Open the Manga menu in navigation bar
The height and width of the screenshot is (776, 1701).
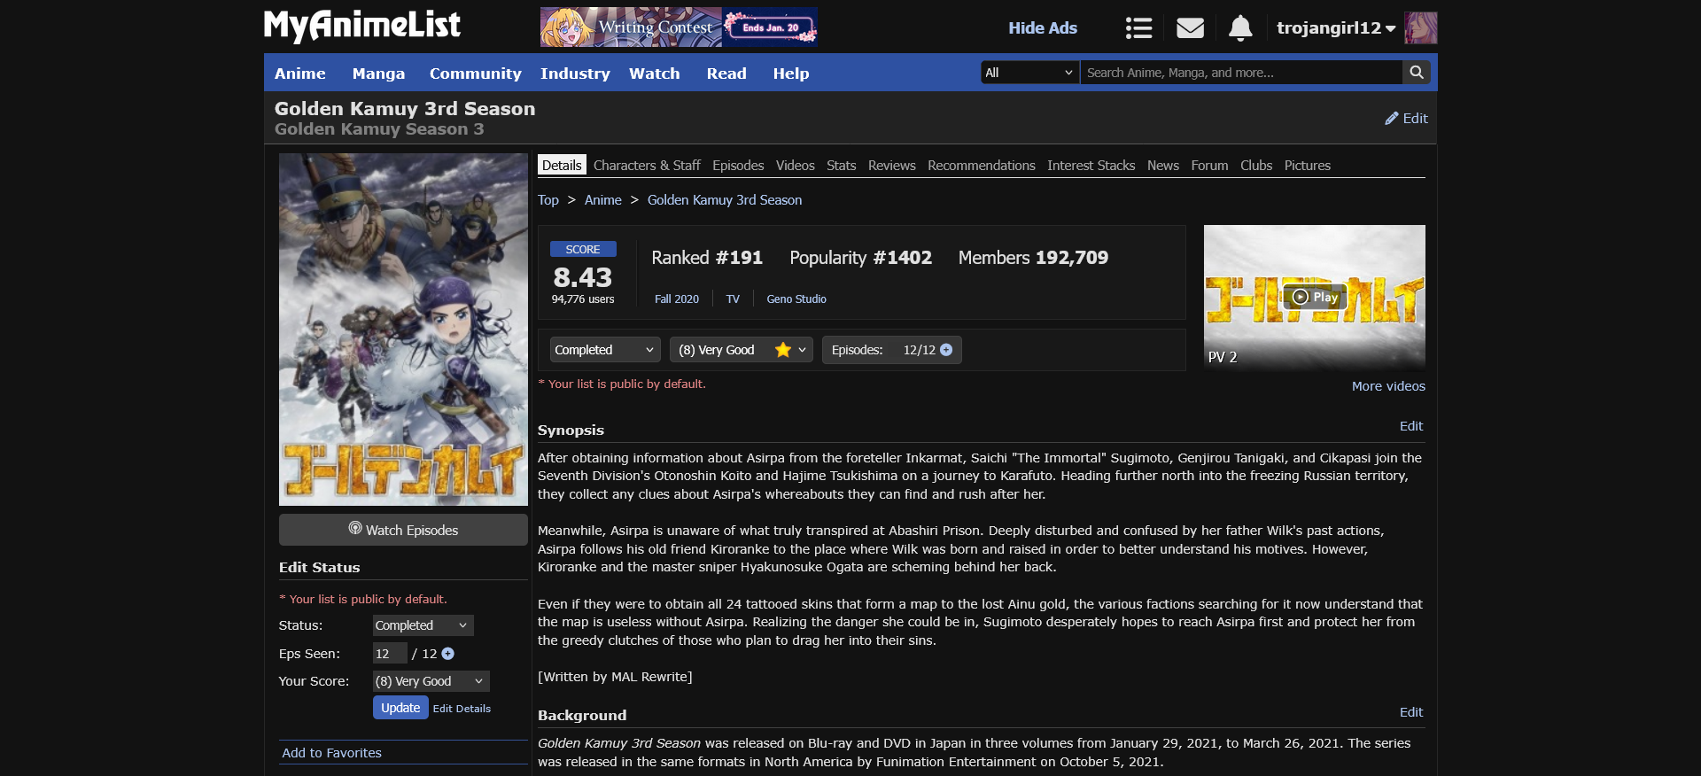378,74
